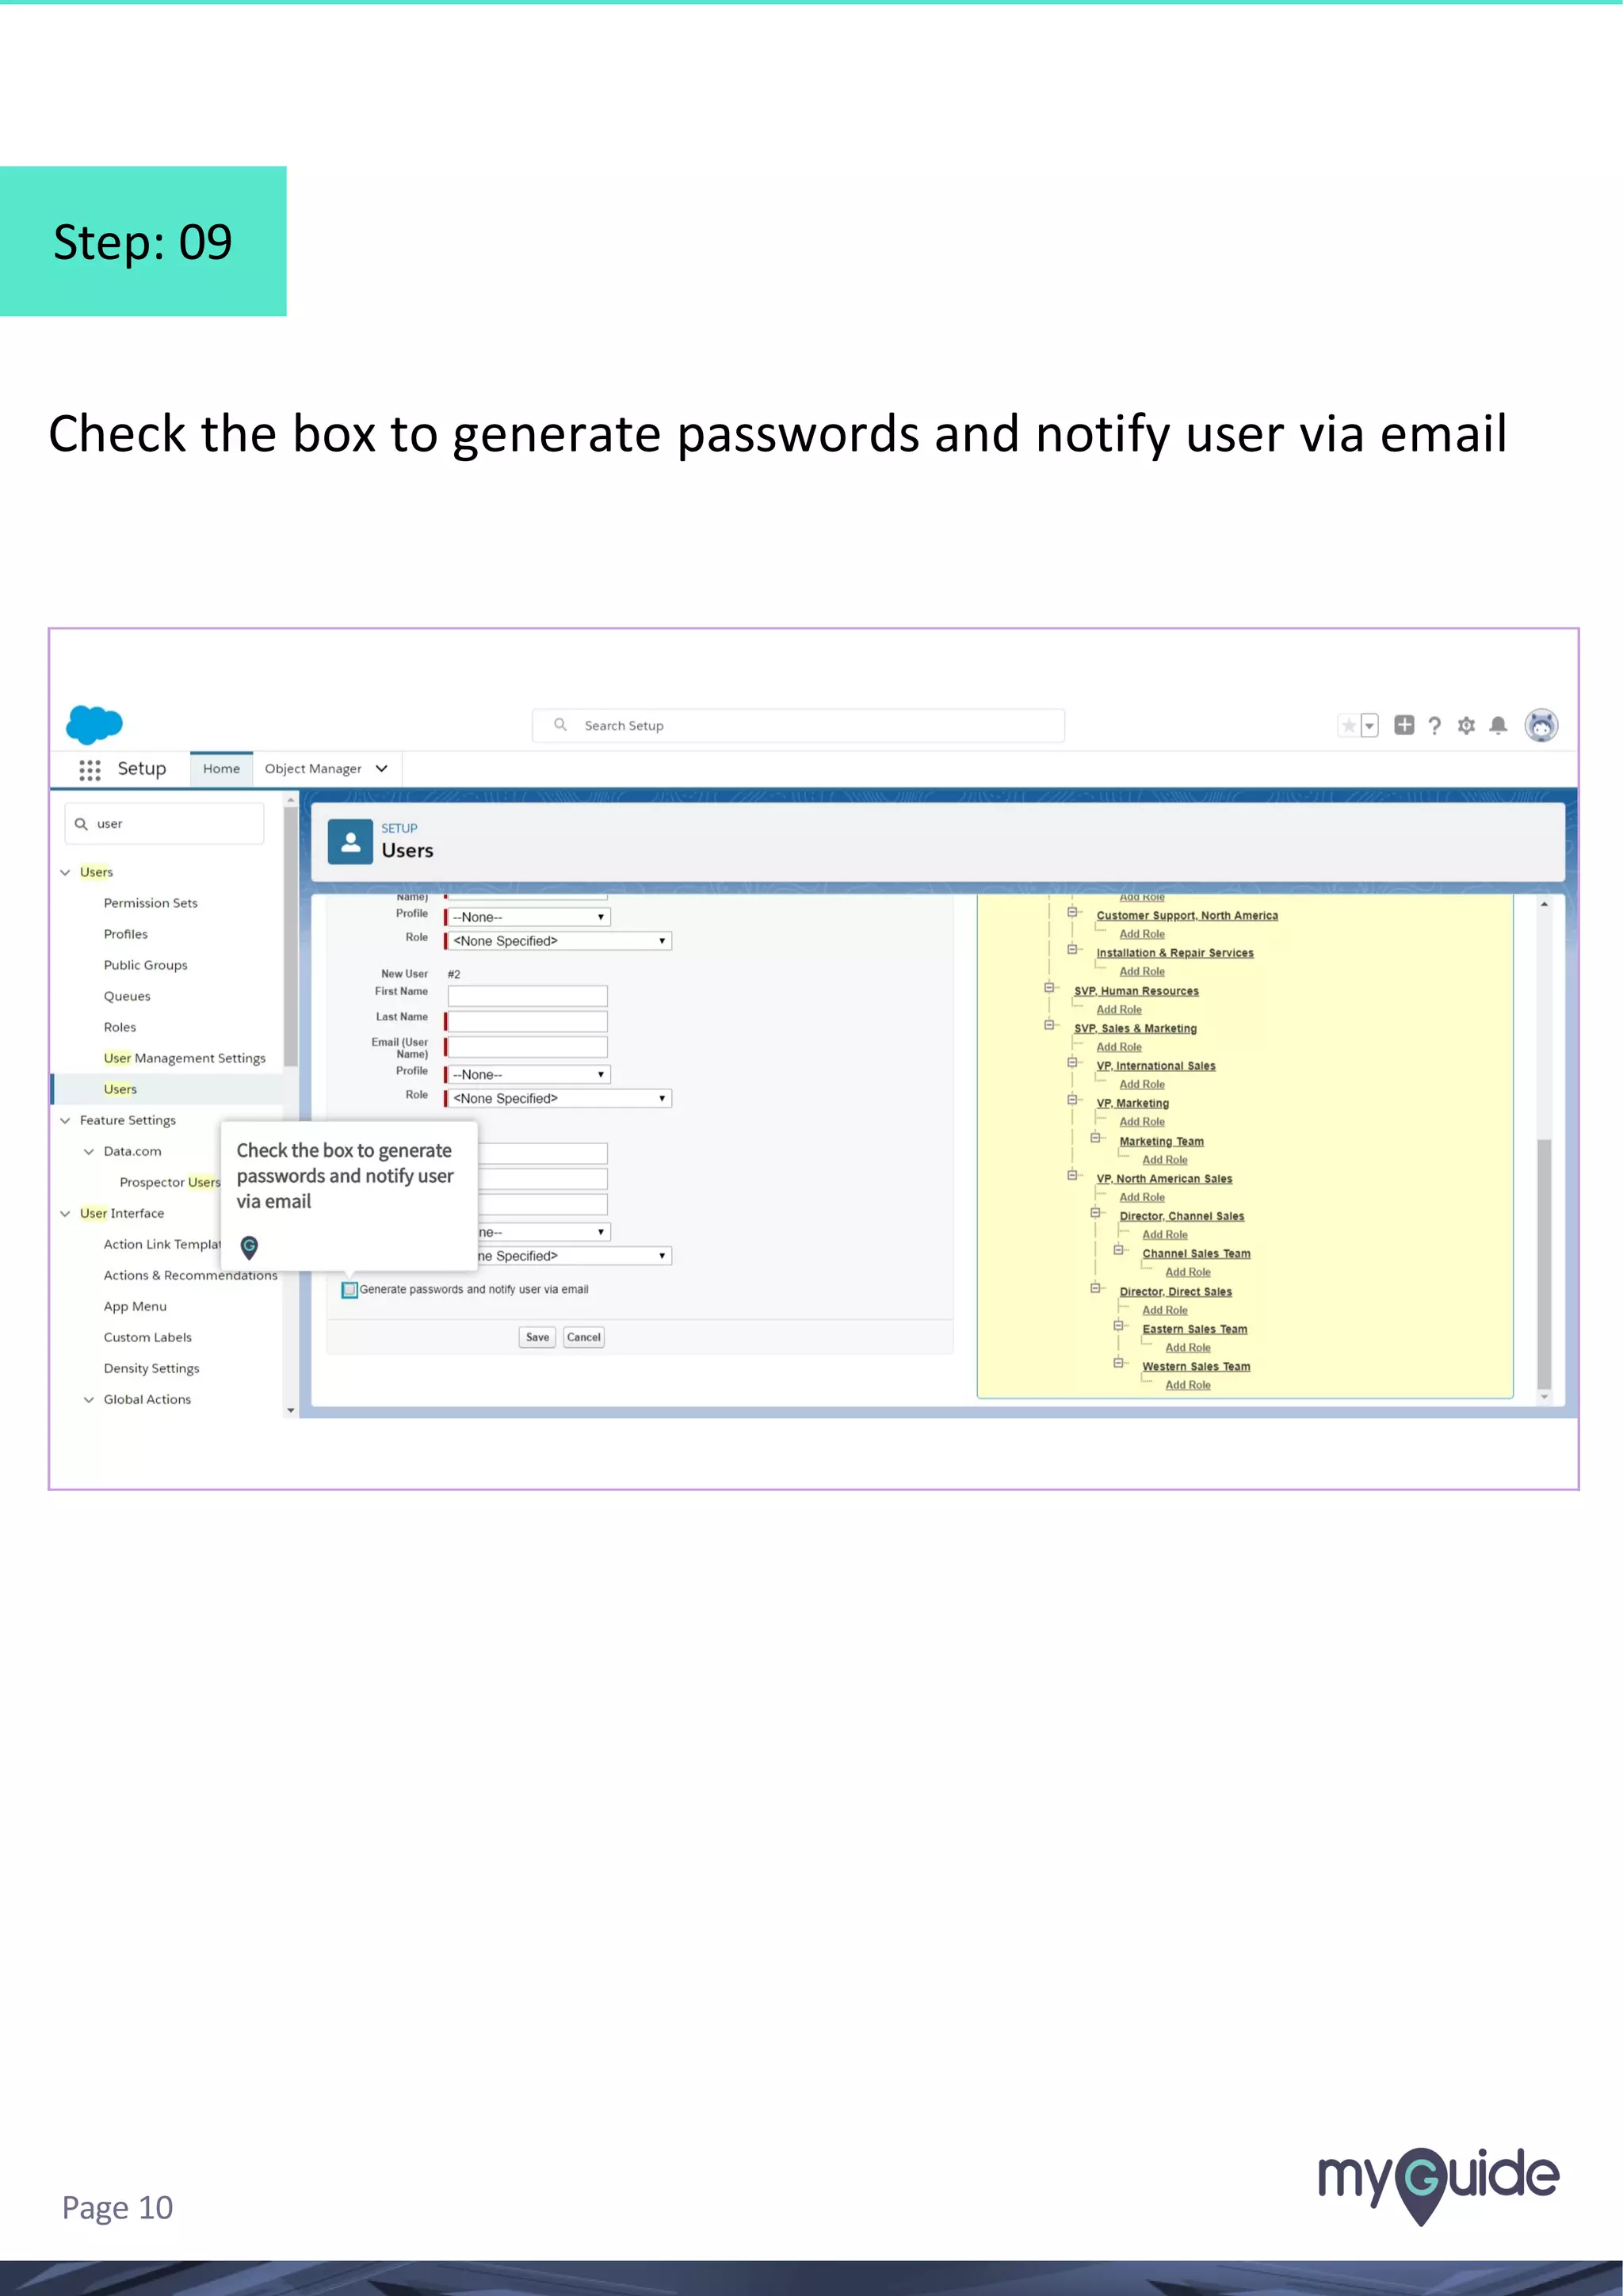
Task: Click Add Role under Marketing Team
Action: [x=1165, y=1160]
